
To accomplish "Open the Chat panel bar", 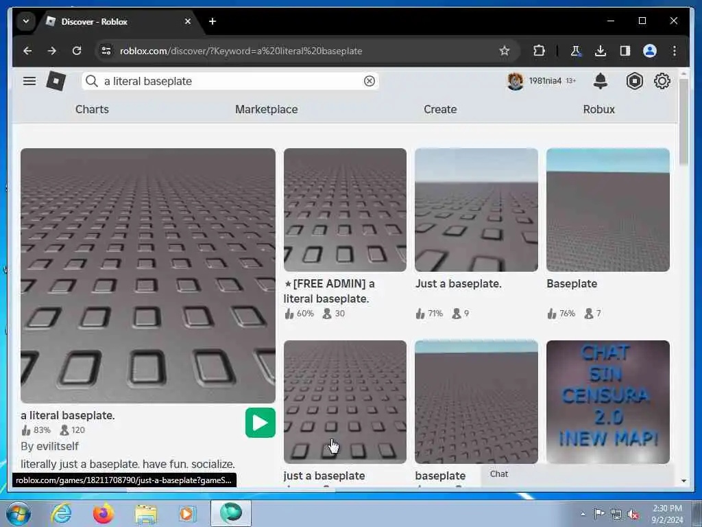I will (577, 475).
